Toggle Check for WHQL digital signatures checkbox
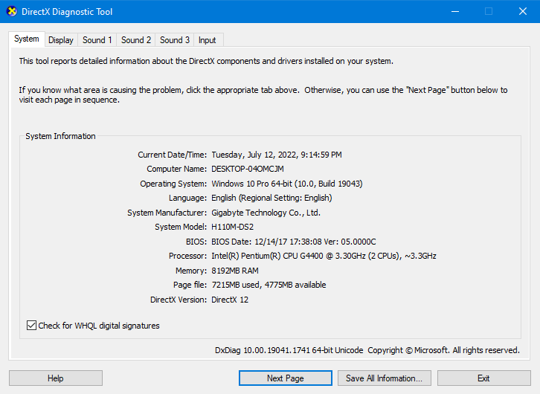Screen dimensions: 540x394 [31, 326]
